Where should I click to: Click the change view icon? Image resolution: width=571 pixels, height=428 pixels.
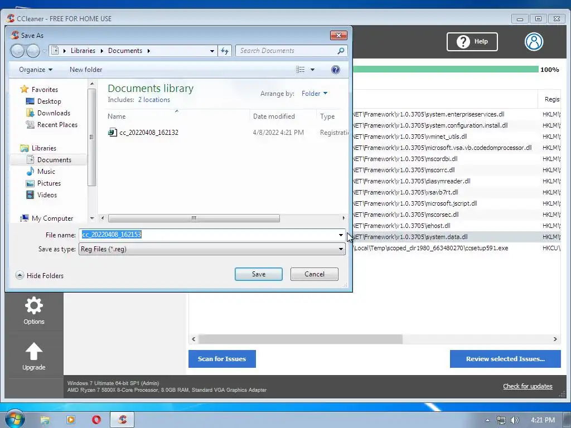(301, 70)
